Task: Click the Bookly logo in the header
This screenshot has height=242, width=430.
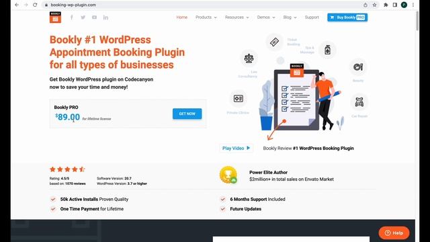Action: (x=55, y=17)
